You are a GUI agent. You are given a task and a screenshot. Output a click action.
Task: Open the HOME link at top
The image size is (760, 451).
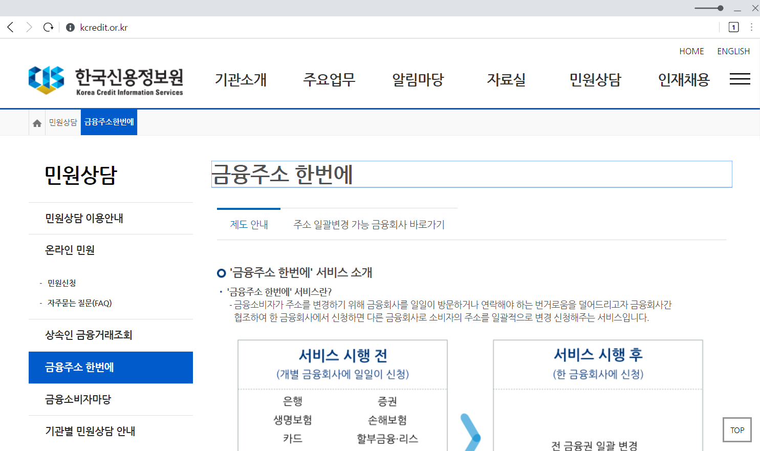coord(691,51)
